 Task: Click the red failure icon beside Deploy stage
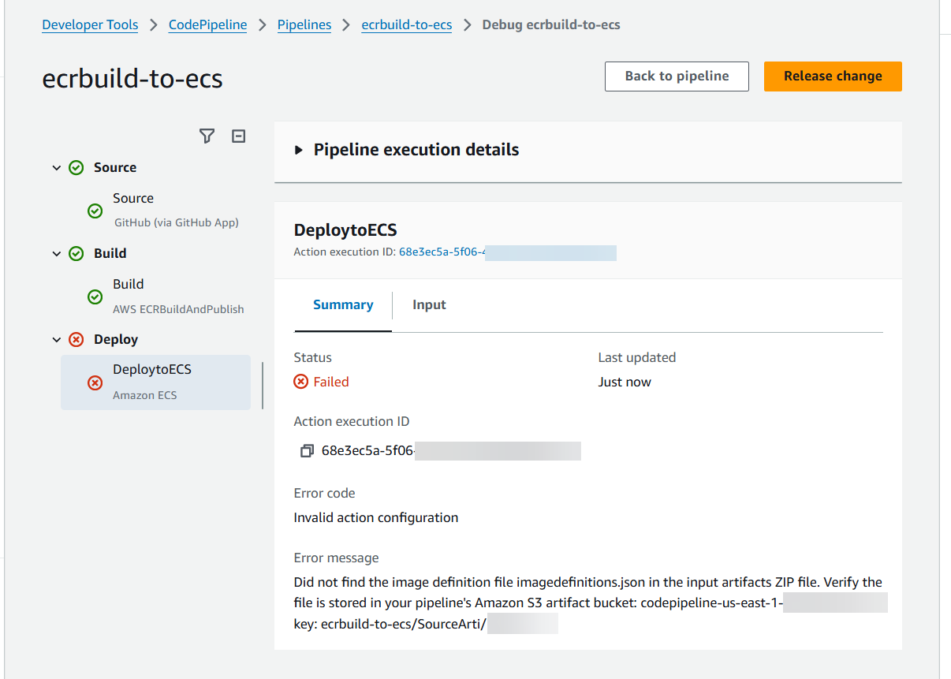(76, 339)
